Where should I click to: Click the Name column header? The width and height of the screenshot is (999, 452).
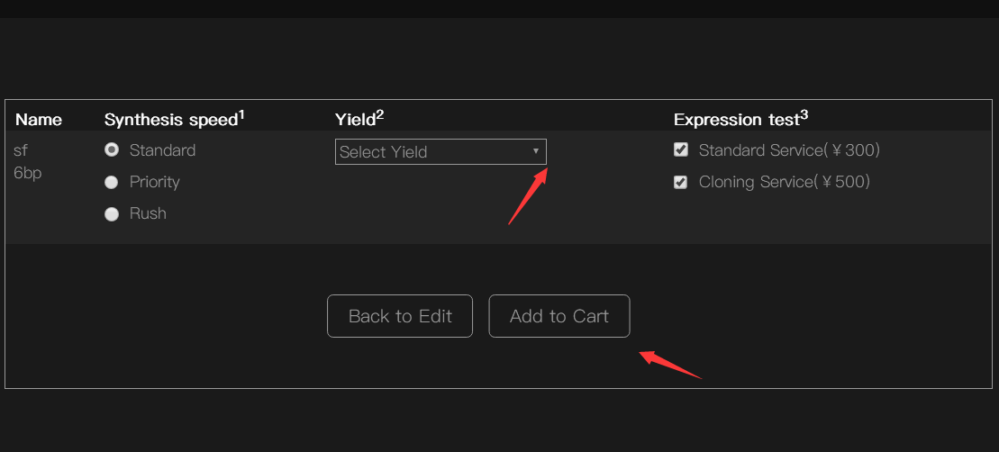pos(39,120)
